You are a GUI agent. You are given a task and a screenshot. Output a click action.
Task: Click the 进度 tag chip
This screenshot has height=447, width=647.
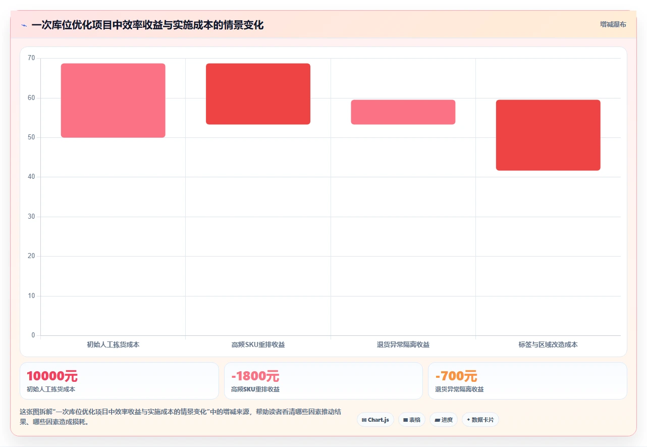(x=444, y=420)
